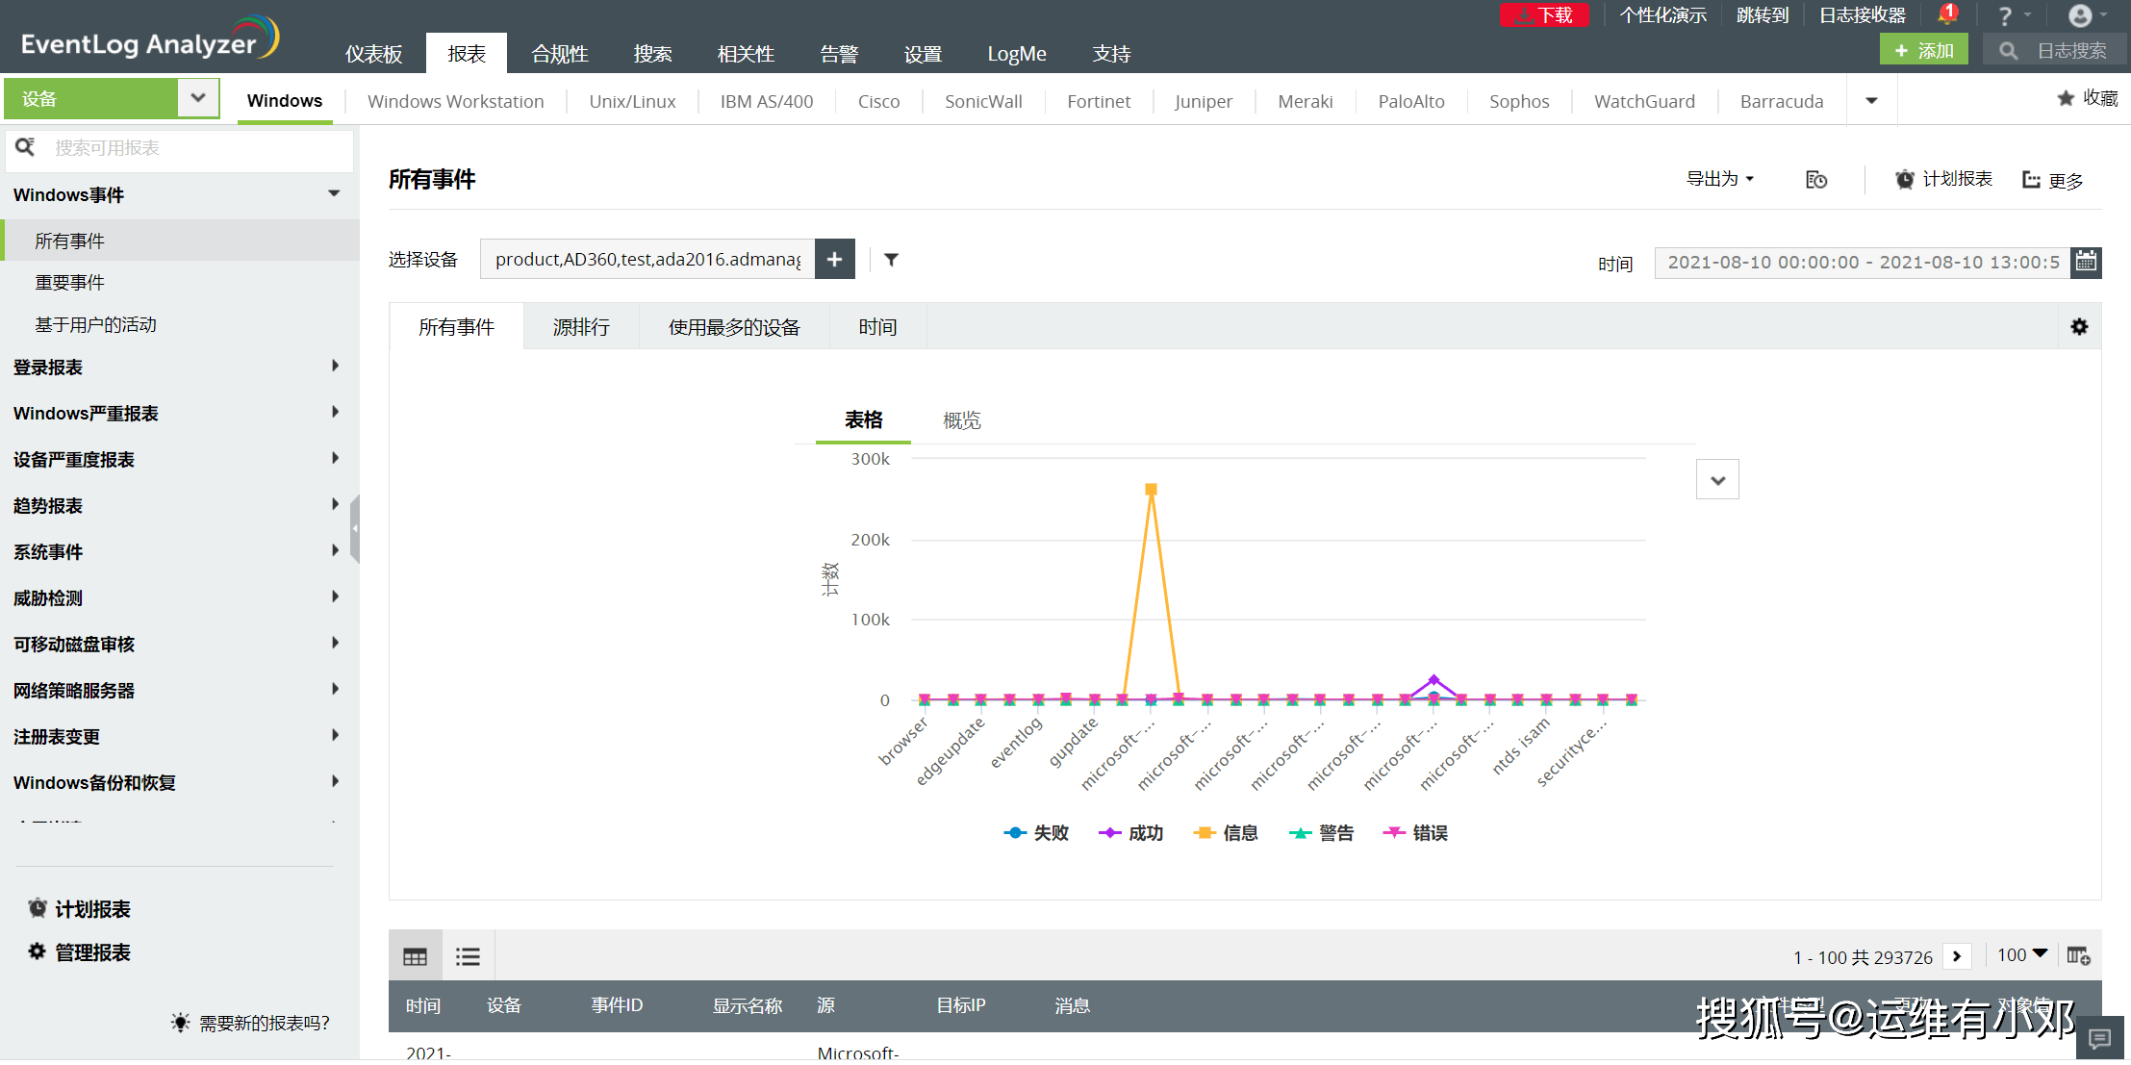Open the 导出为 export dropdown

click(x=1719, y=179)
